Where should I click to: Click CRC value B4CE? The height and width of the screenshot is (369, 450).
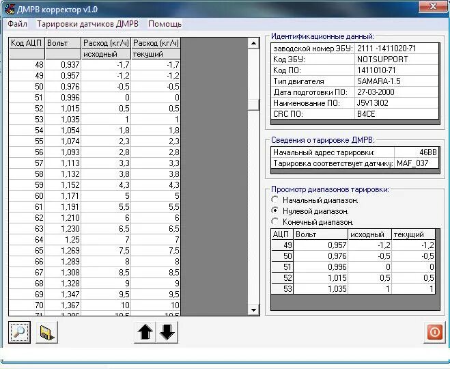tap(397, 114)
